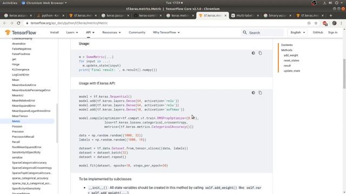Open MeanIoU in the sidebar

[18, 95]
